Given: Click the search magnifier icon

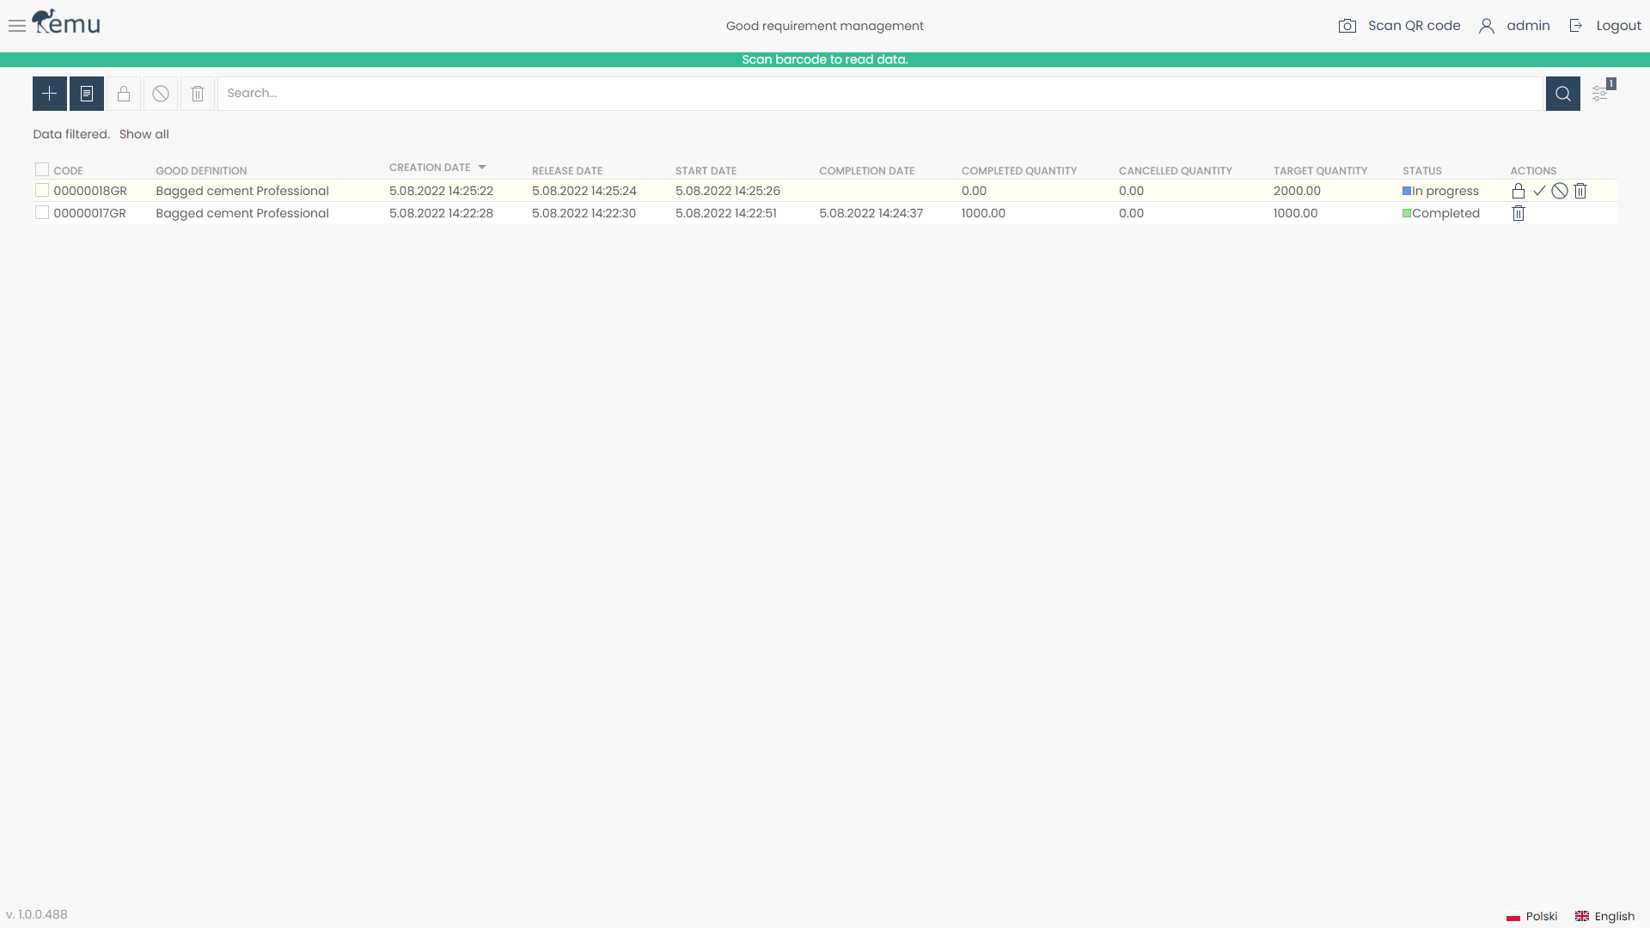Looking at the screenshot, I should coord(1562,93).
